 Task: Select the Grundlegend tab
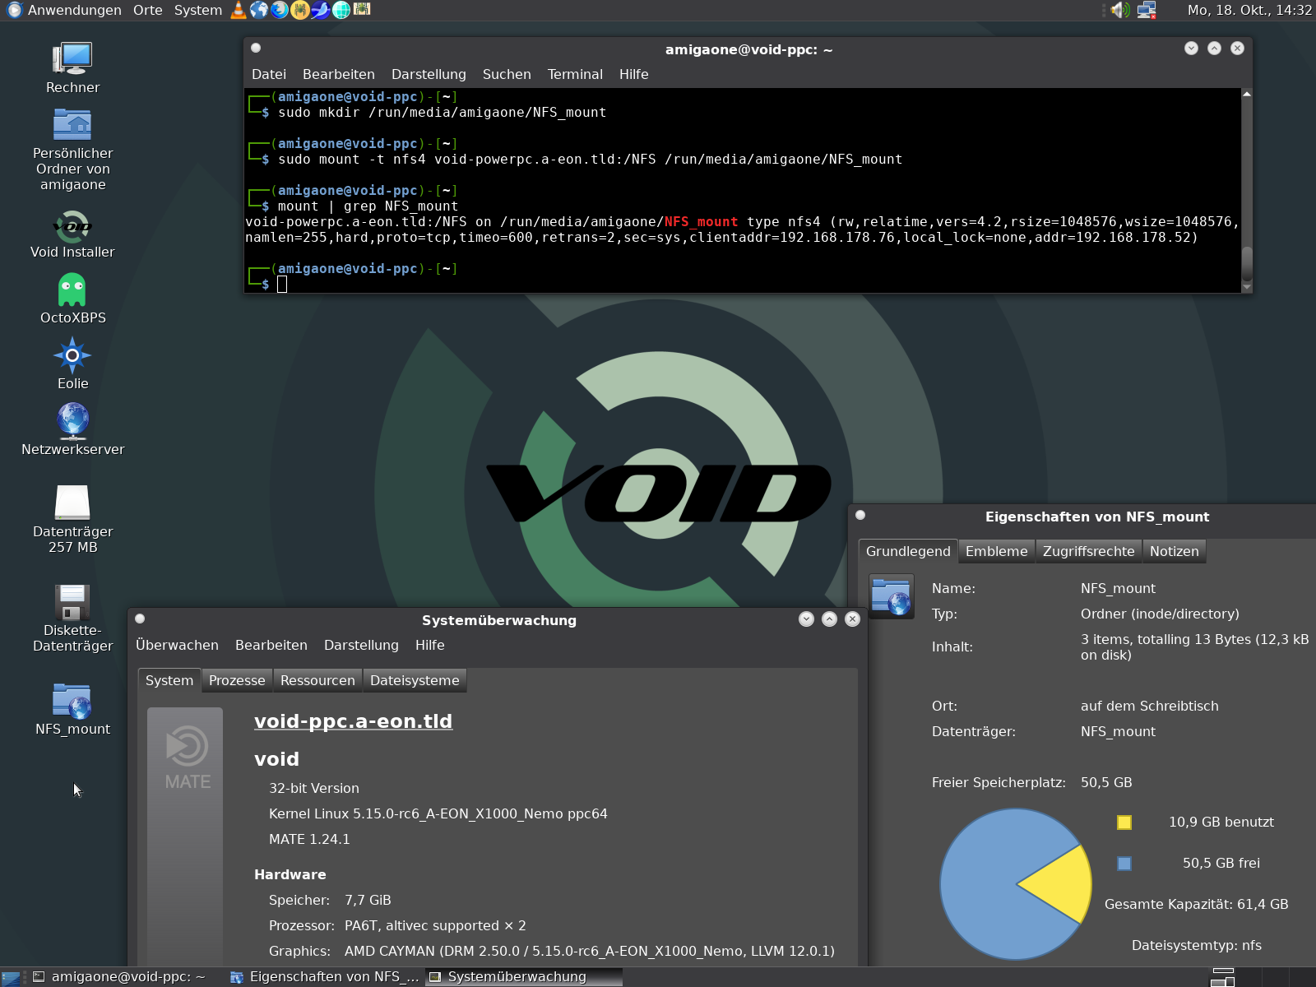pos(908,551)
